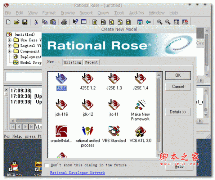The image size is (215, 180).
Task: Click the View Documentation window icon
Action: (84, 22)
